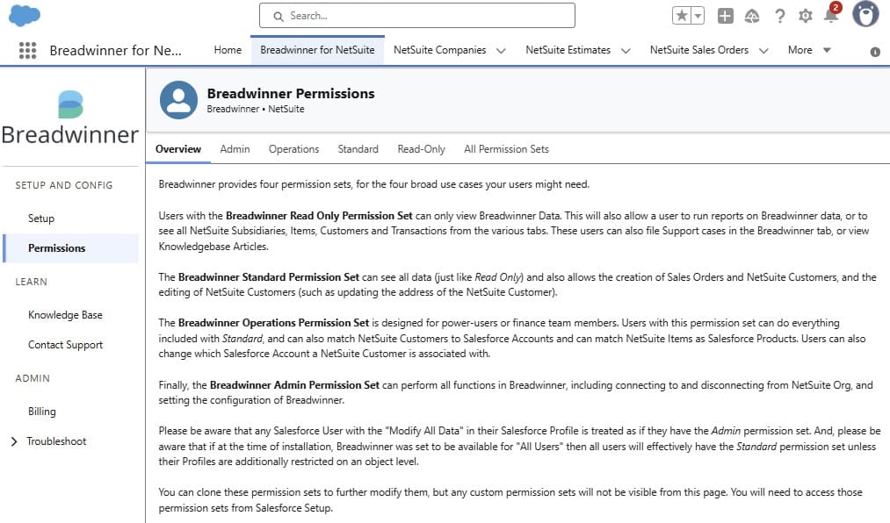Open the Help question mark icon
Screen dimensions: 890x523
coord(780,16)
